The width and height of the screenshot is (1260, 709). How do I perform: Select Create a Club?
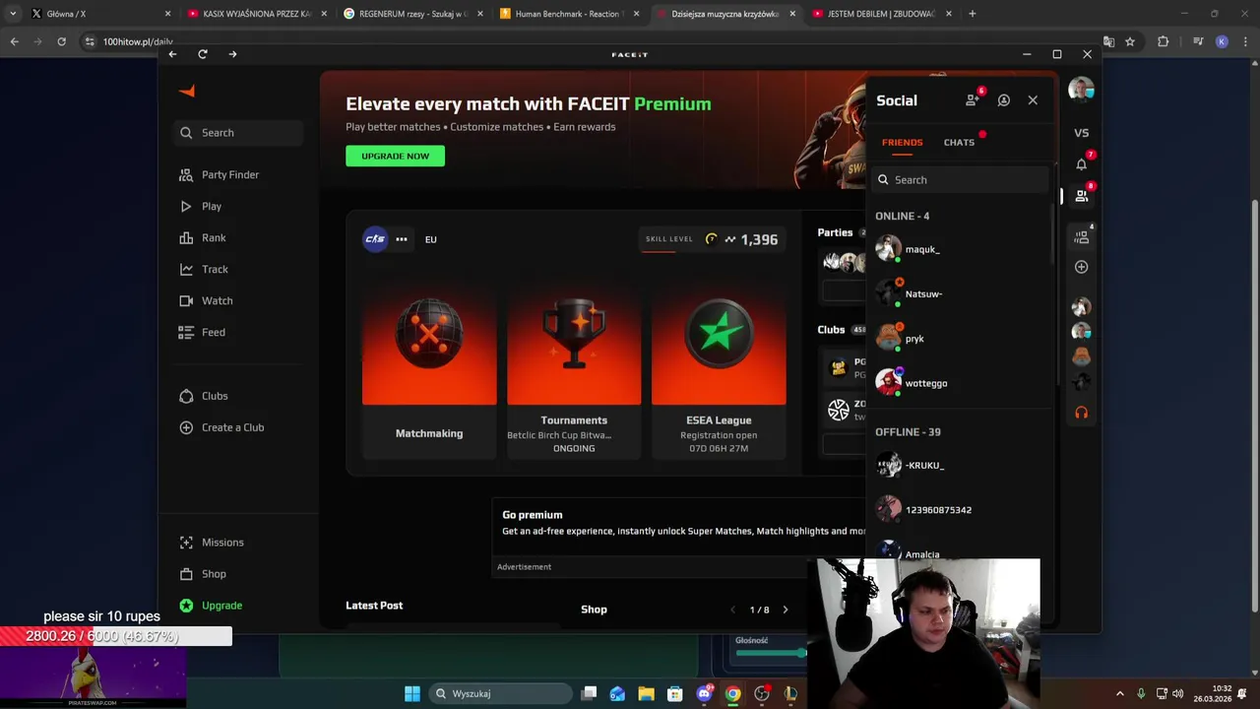coord(221,427)
